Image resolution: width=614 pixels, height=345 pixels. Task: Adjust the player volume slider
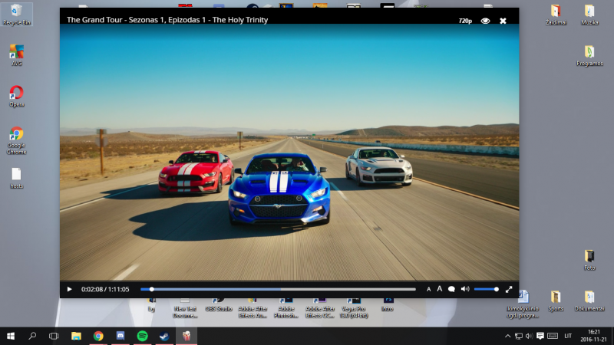486,290
